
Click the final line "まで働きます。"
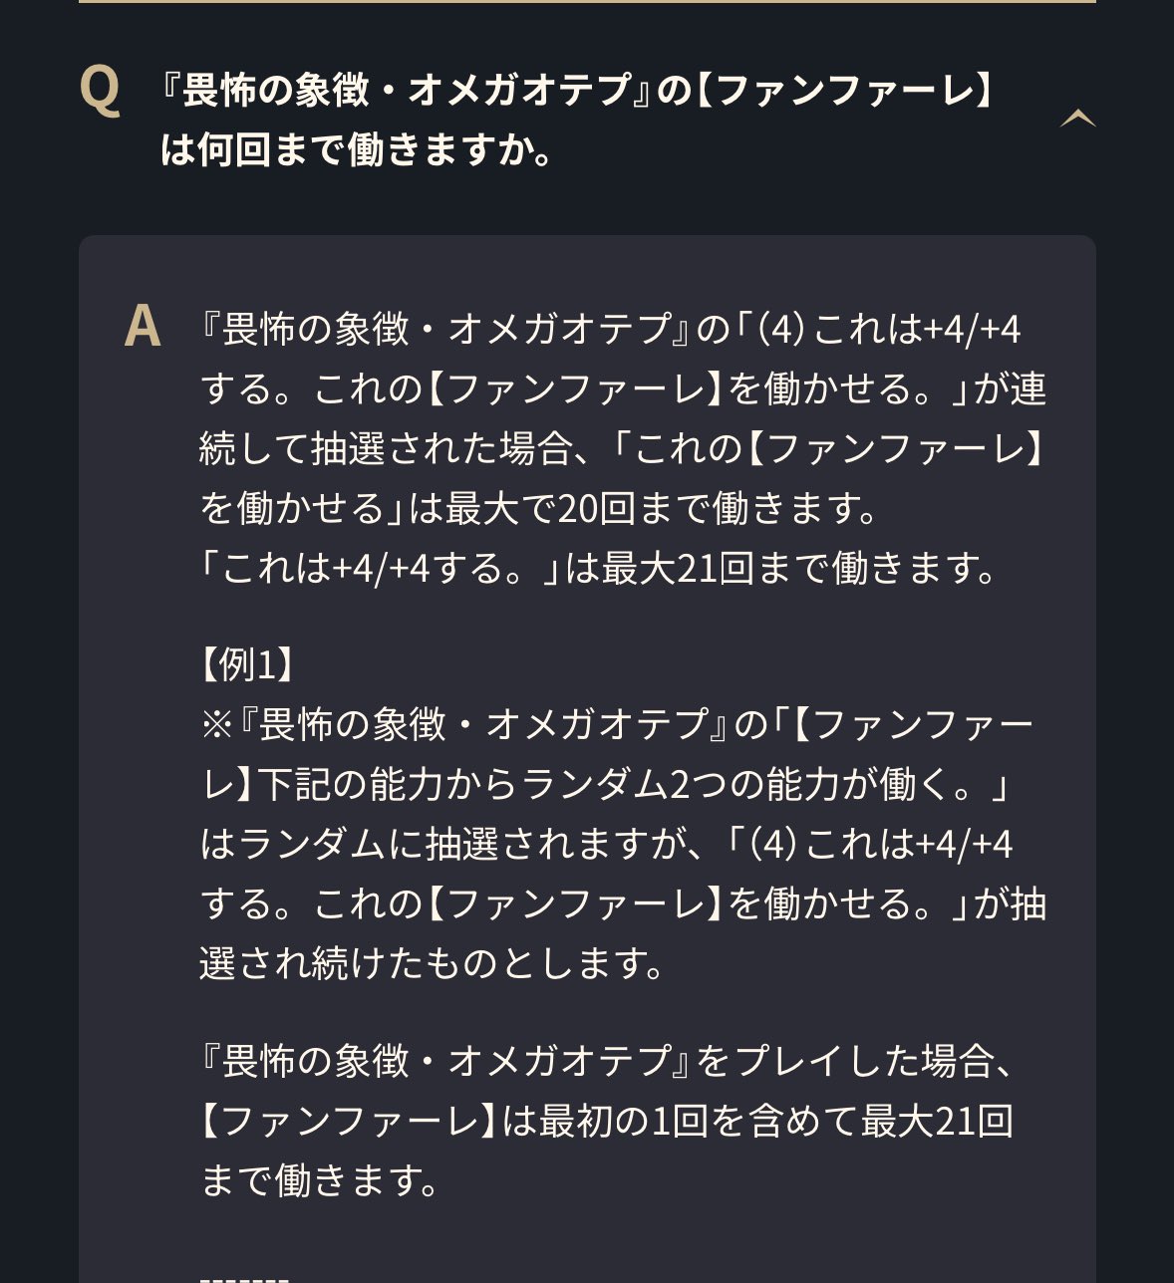pyautogui.click(x=321, y=1180)
